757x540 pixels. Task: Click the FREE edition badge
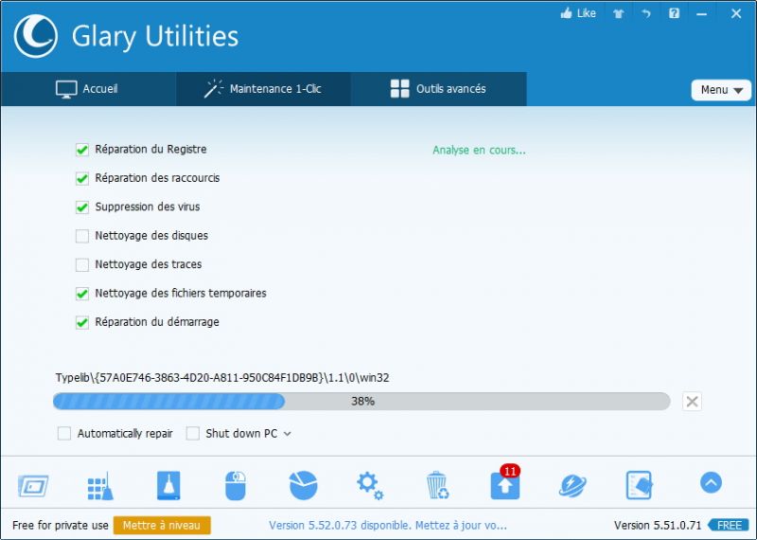coord(729,525)
